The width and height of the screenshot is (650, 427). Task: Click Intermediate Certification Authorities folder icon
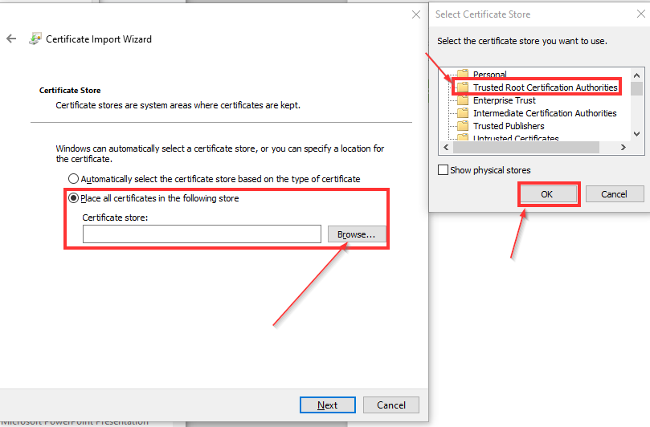point(462,113)
